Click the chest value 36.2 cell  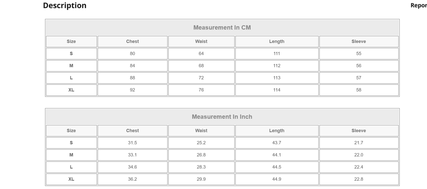point(132,179)
